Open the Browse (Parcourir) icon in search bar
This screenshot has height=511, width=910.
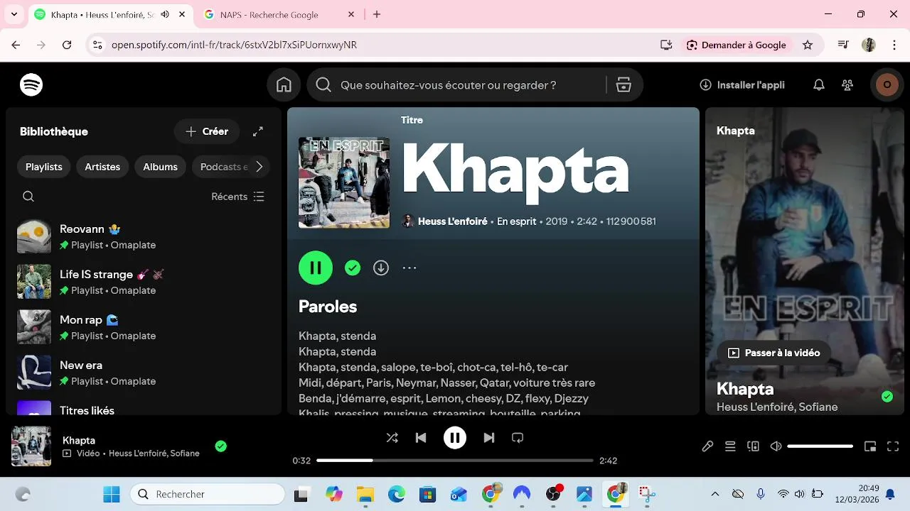pos(623,85)
